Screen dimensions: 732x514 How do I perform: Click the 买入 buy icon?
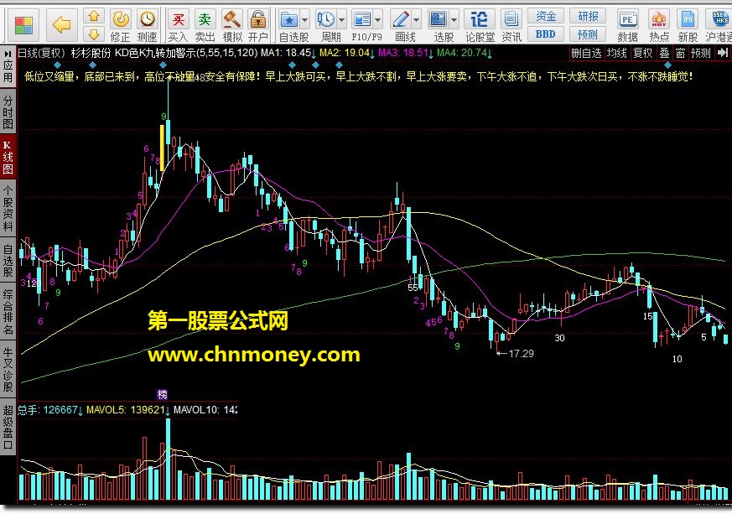[178, 25]
